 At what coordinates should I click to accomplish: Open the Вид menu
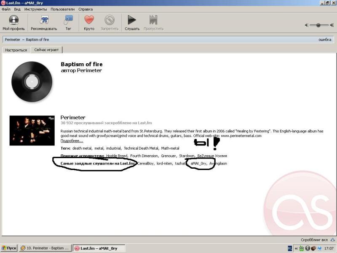point(17,9)
